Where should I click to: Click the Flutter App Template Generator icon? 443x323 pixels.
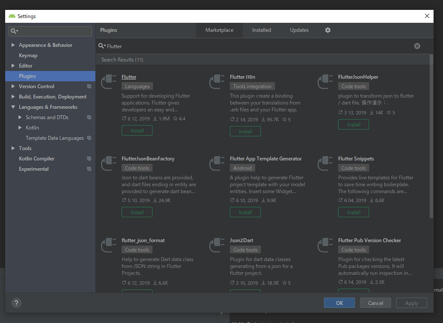tap(217, 163)
